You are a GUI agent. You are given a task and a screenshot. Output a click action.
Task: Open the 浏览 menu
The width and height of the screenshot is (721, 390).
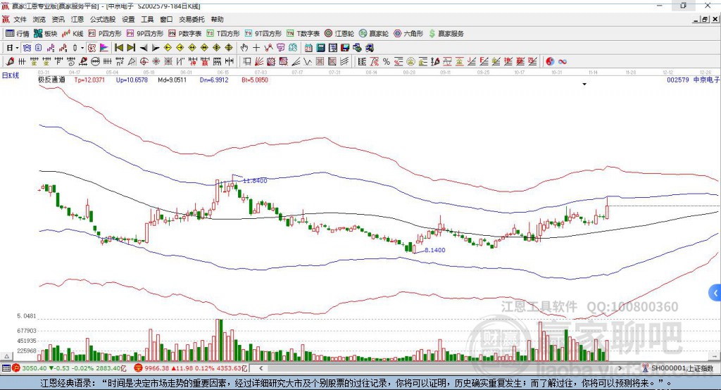click(39, 19)
